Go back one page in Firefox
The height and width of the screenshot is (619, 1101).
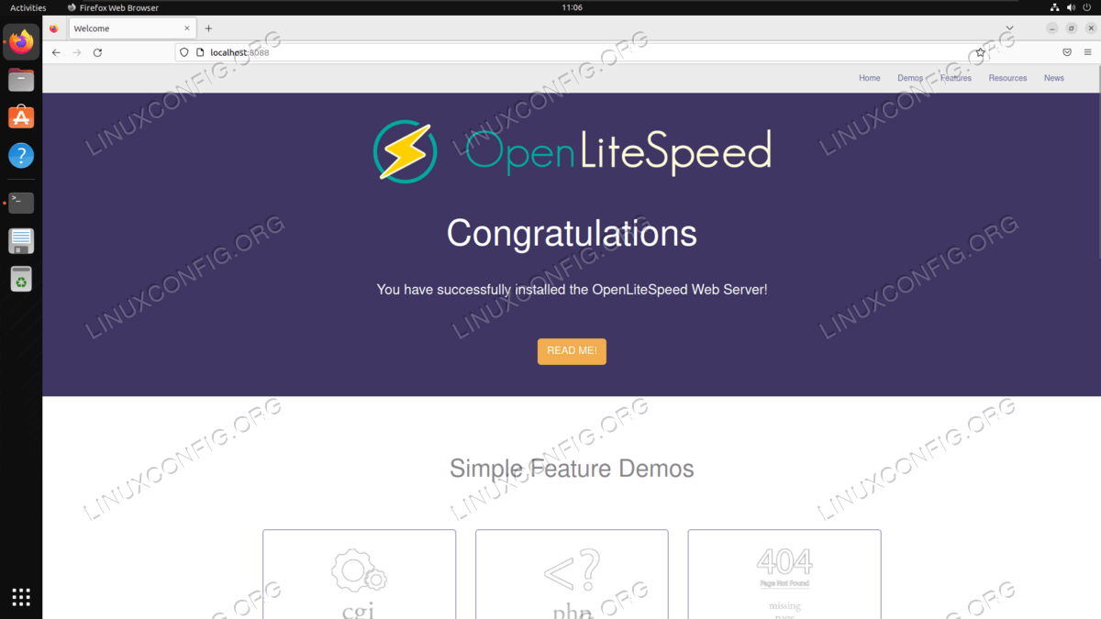pos(56,52)
